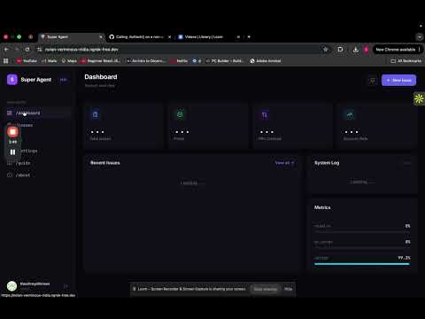Click the Recent Issues heading
The height and width of the screenshot is (319, 425).
click(x=105, y=163)
